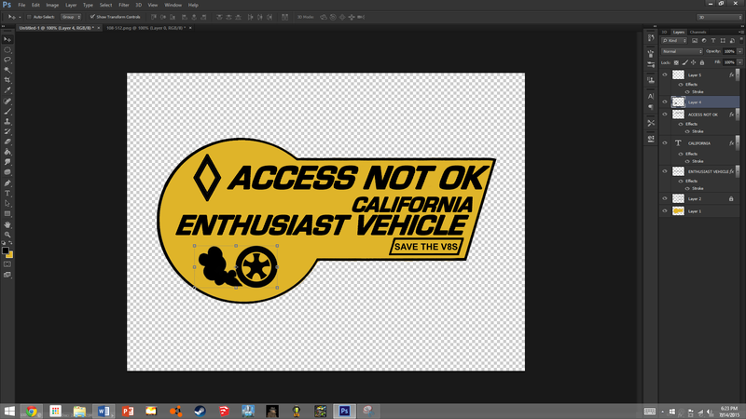
Task: Open the Character panel icon
Action: click(650, 97)
